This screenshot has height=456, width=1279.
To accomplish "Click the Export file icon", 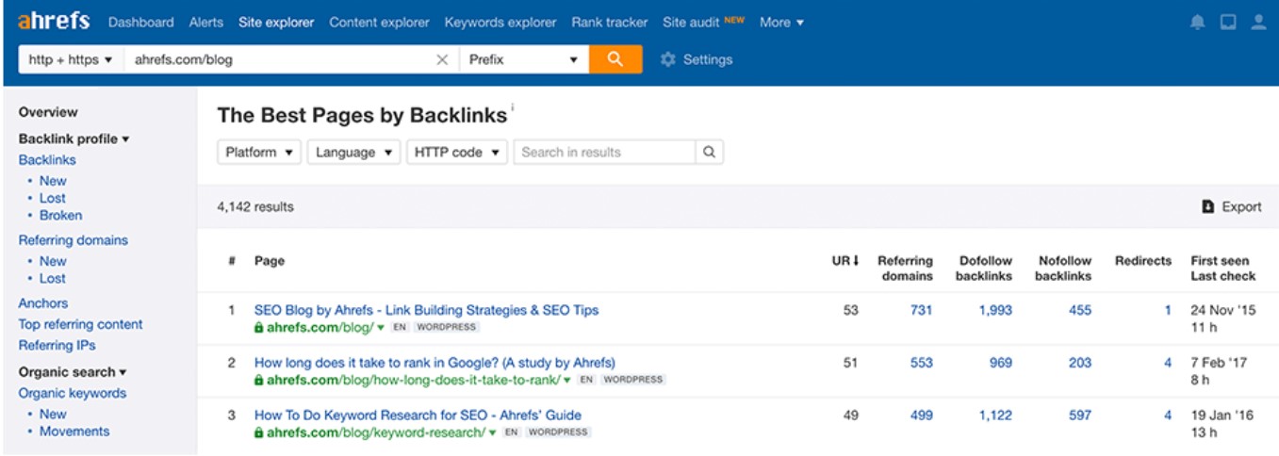I will pyautogui.click(x=1207, y=207).
